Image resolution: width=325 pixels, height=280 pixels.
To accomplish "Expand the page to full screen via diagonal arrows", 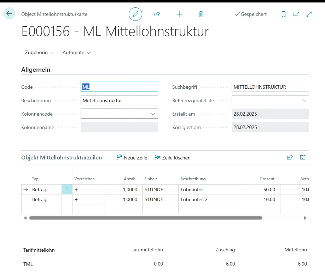I will coord(309,14).
